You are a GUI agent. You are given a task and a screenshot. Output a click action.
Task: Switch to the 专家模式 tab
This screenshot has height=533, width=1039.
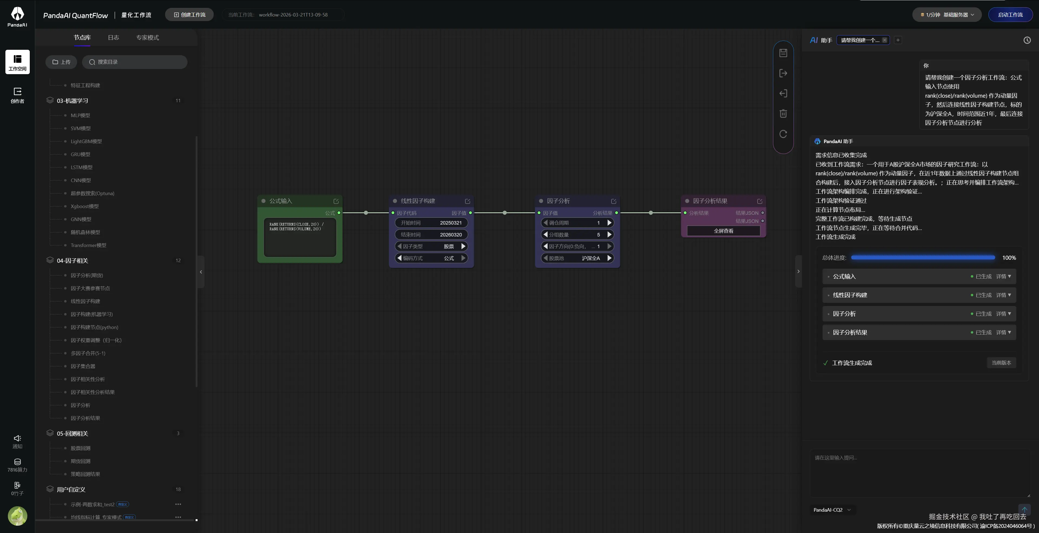click(x=147, y=38)
